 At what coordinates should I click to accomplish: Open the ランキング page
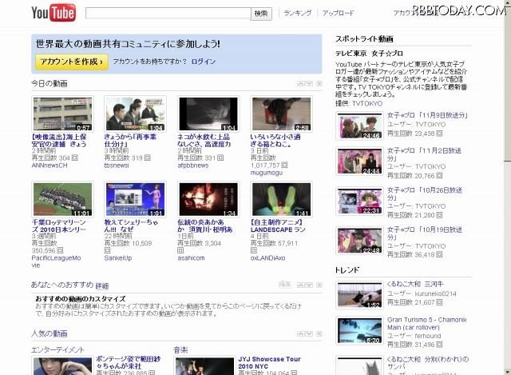[x=297, y=14]
